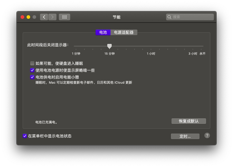Click the 此时间段后关闭显示器 label
Image resolution: width=233 pixels, height=167 pixels.
pyautogui.click(x=48, y=45)
